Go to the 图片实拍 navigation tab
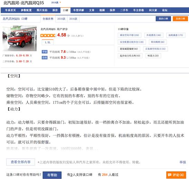The width and height of the screenshot is (189, 179). pyautogui.click(x=42, y=10)
